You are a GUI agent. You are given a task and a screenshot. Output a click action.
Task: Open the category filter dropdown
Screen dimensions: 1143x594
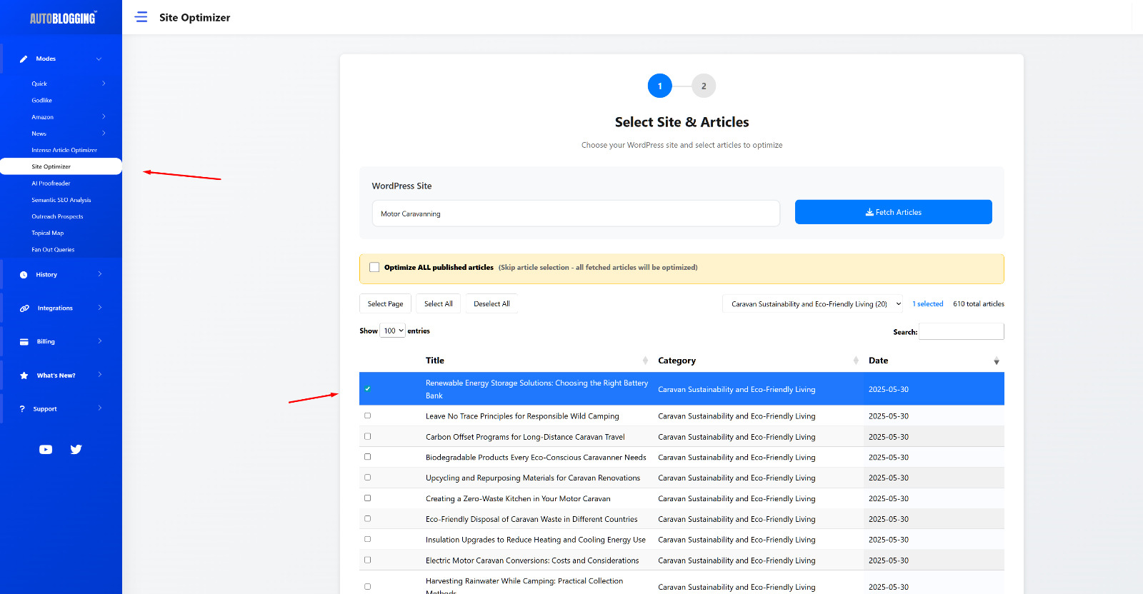click(812, 304)
